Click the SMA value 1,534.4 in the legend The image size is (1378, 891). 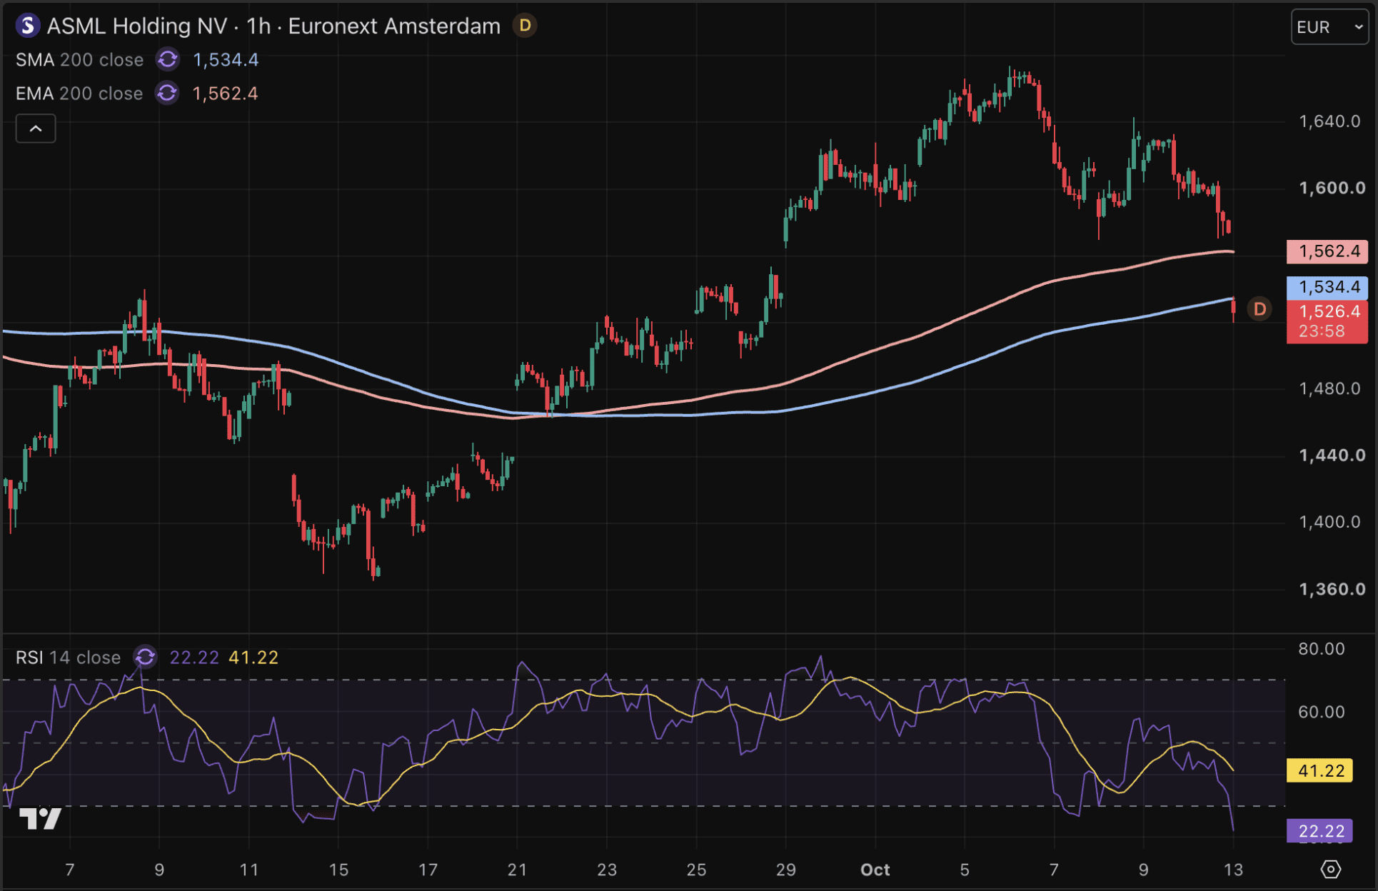(226, 60)
